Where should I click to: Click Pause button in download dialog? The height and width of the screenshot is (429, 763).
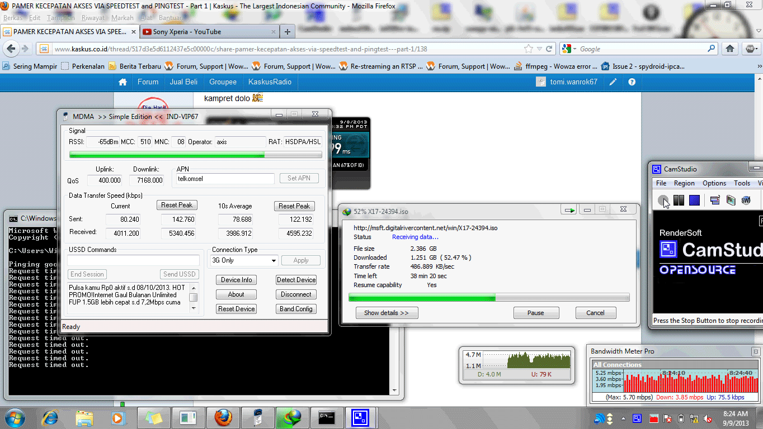pos(535,313)
